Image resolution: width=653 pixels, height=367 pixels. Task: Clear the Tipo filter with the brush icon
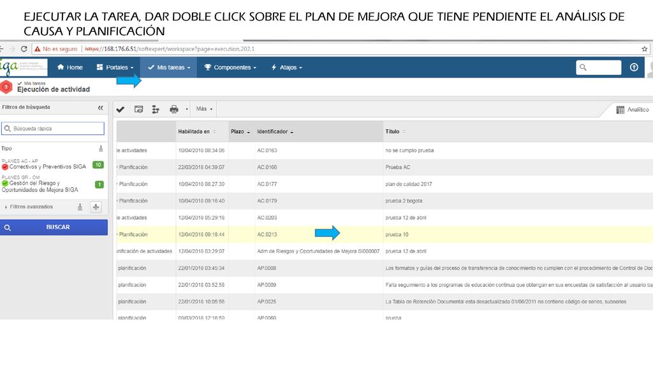click(101, 148)
